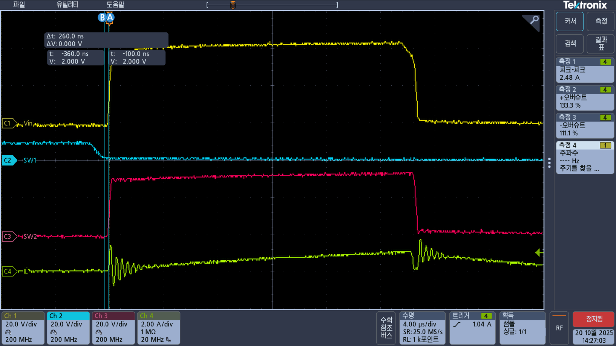Open the 측정 add-measurement button
This screenshot has width=616, height=346.
tap(601, 21)
